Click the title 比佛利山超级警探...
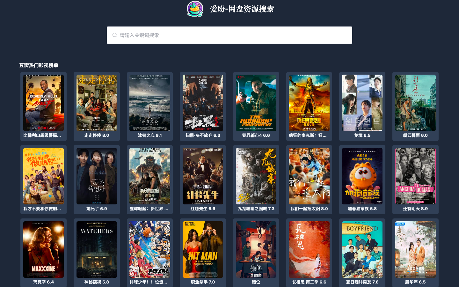459x287 pixels. pos(42,135)
